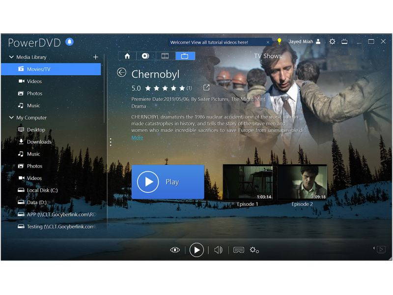This screenshot has height=295, width=393.
Task: Mute audio via the speaker icon
Action: 218,250
